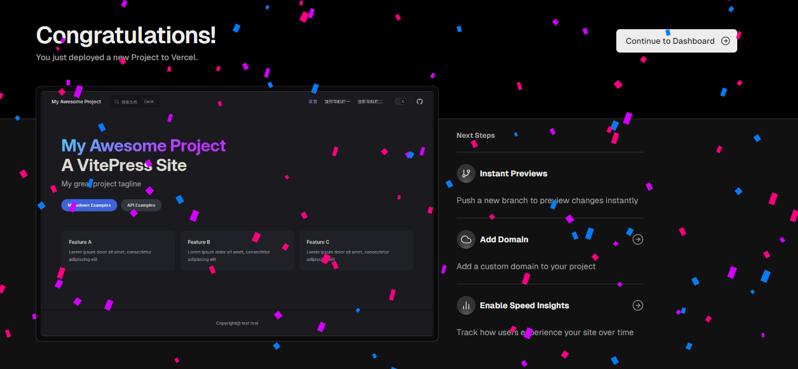The image size is (798, 369).
Task: Click 'You just deployed a new Project' text
Action: point(117,57)
